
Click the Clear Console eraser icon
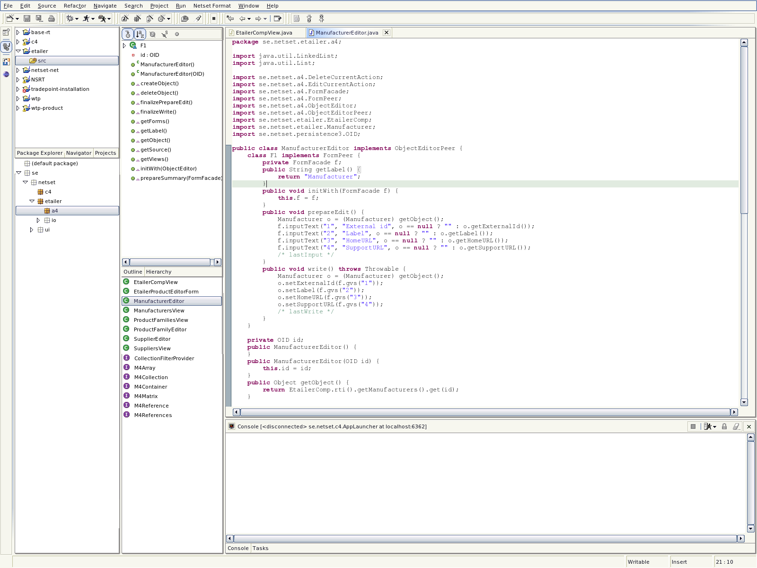point(736,426)
